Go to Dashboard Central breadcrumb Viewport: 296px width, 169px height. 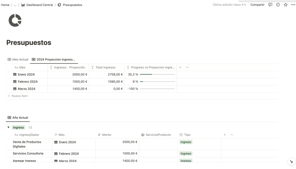(x=39, y=5)
